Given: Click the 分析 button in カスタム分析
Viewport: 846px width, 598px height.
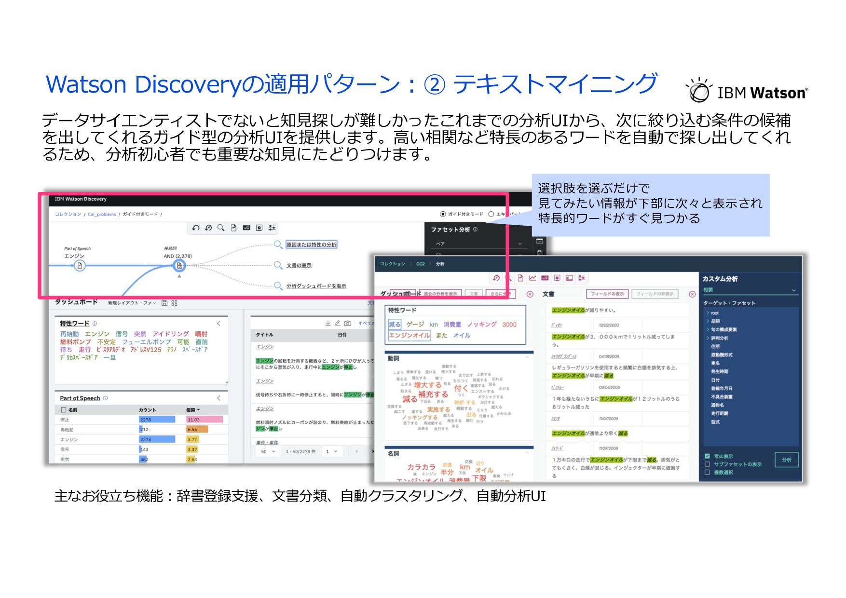Looking at the screenshot, I should [x=787, y=460].
